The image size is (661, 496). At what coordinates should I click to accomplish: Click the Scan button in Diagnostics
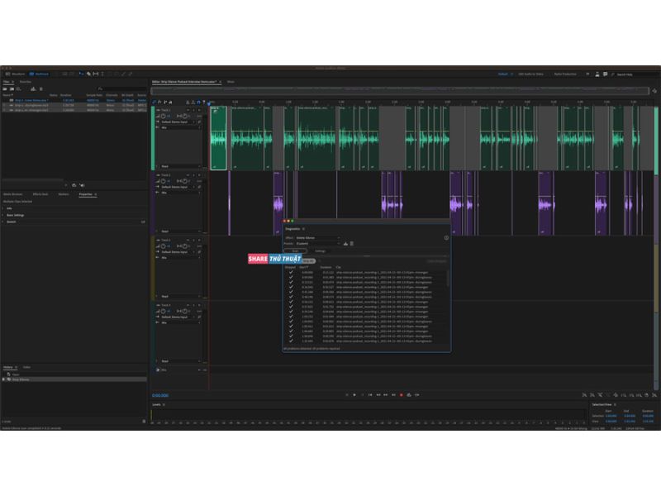pyautogui.click(x=296, y=250)
